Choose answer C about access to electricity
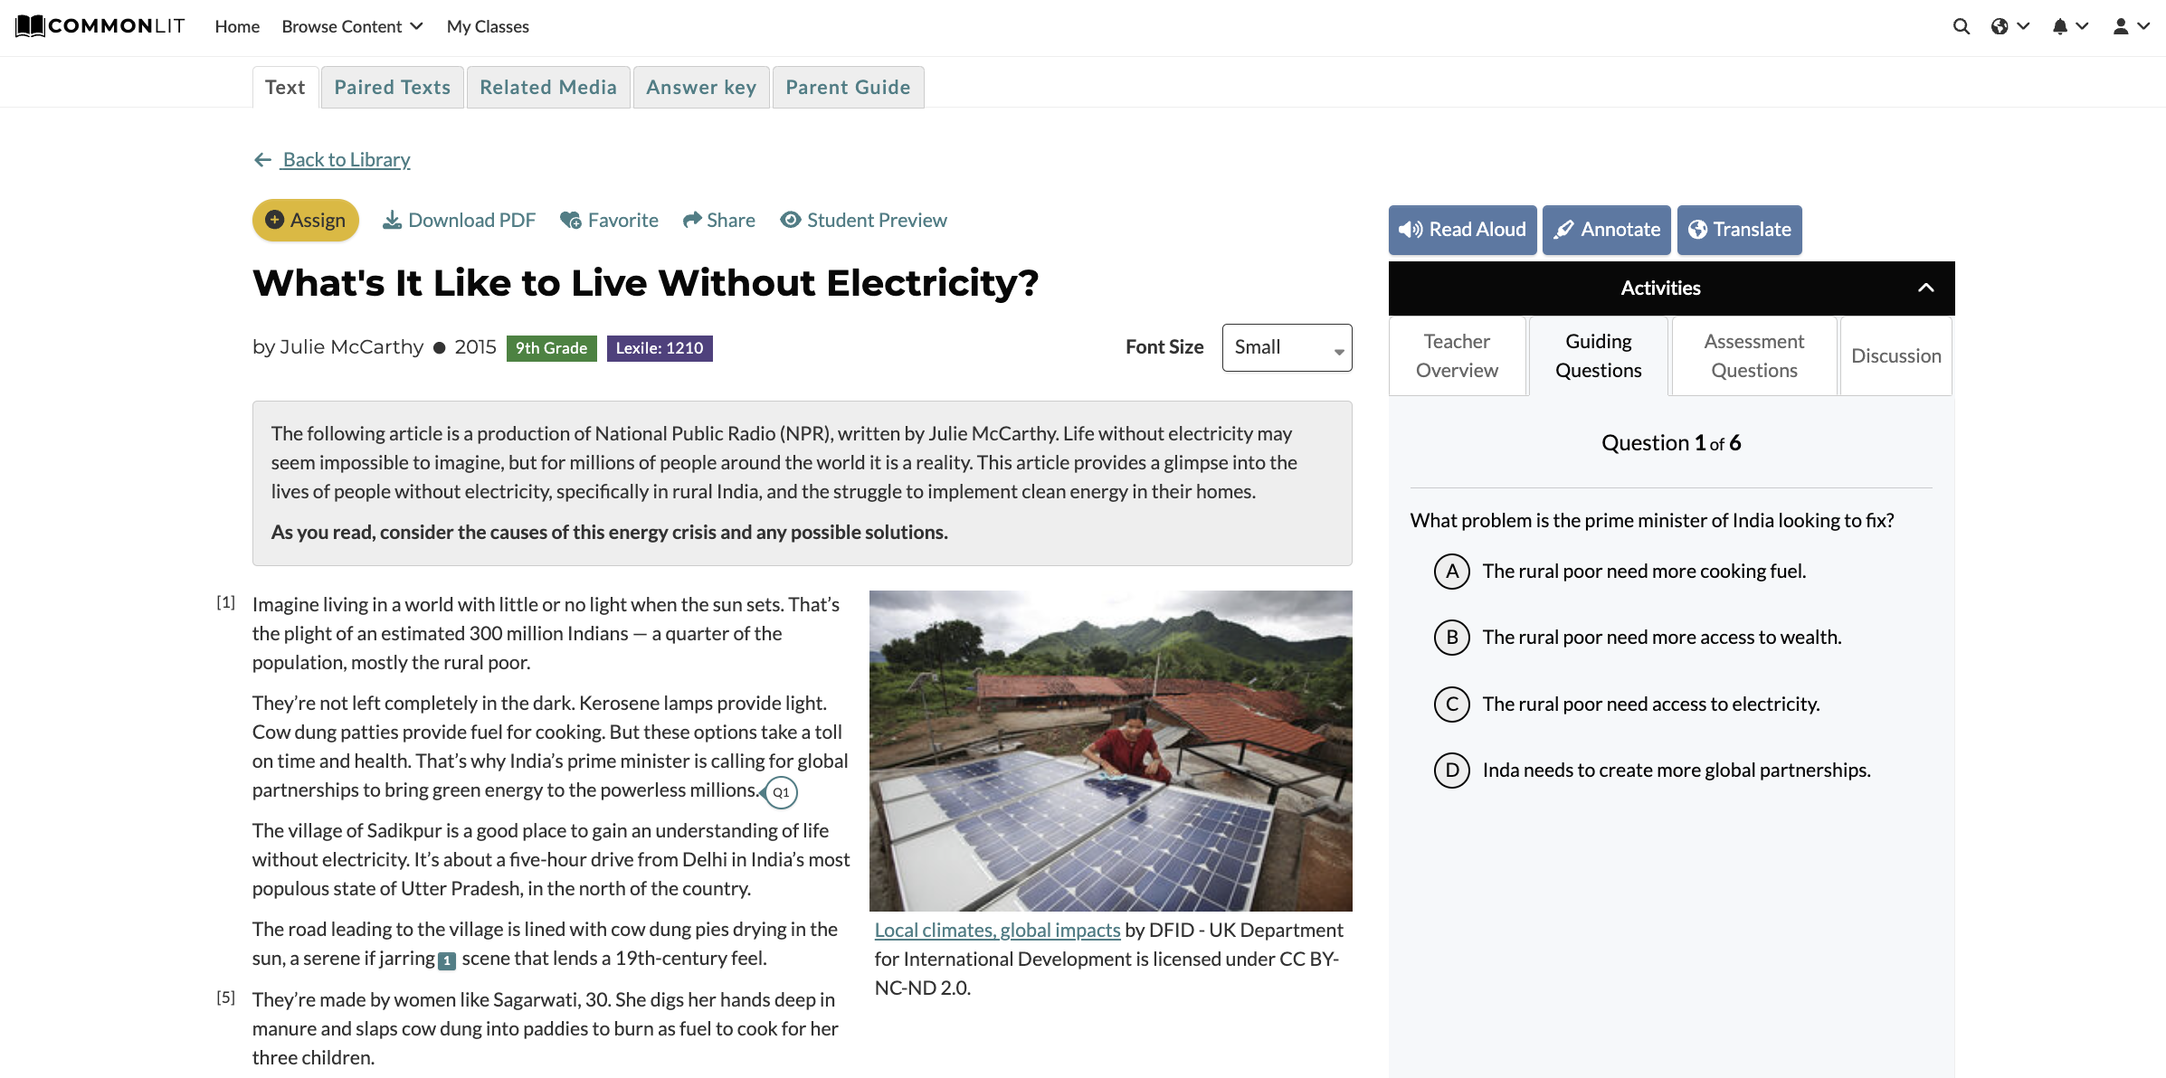 tap(1627, 704)
